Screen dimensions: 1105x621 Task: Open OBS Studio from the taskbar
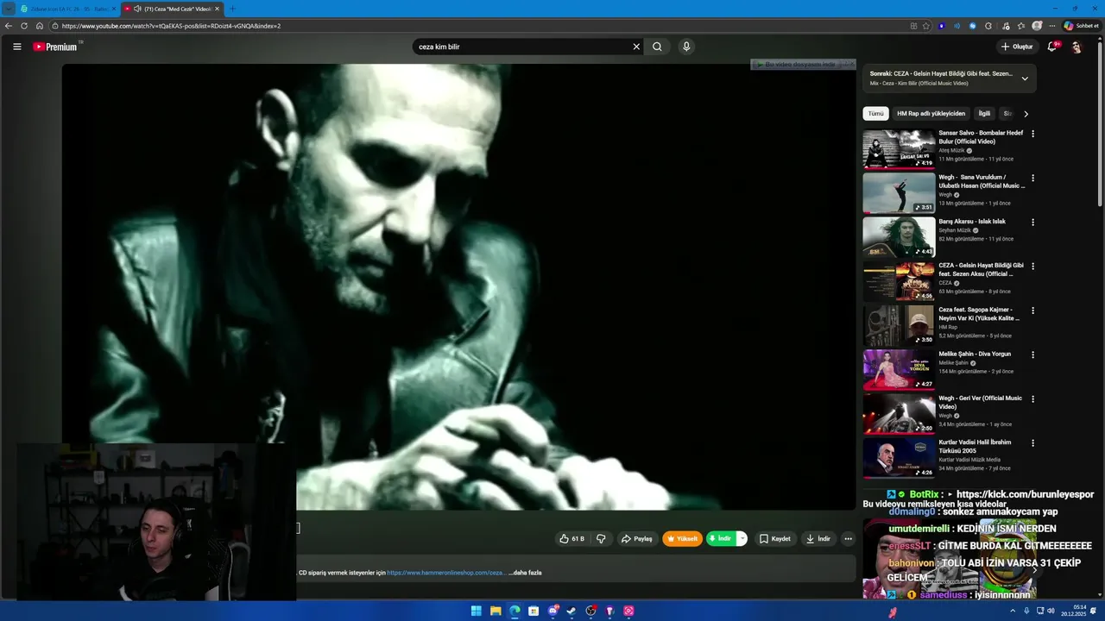[x=590, y=612]
